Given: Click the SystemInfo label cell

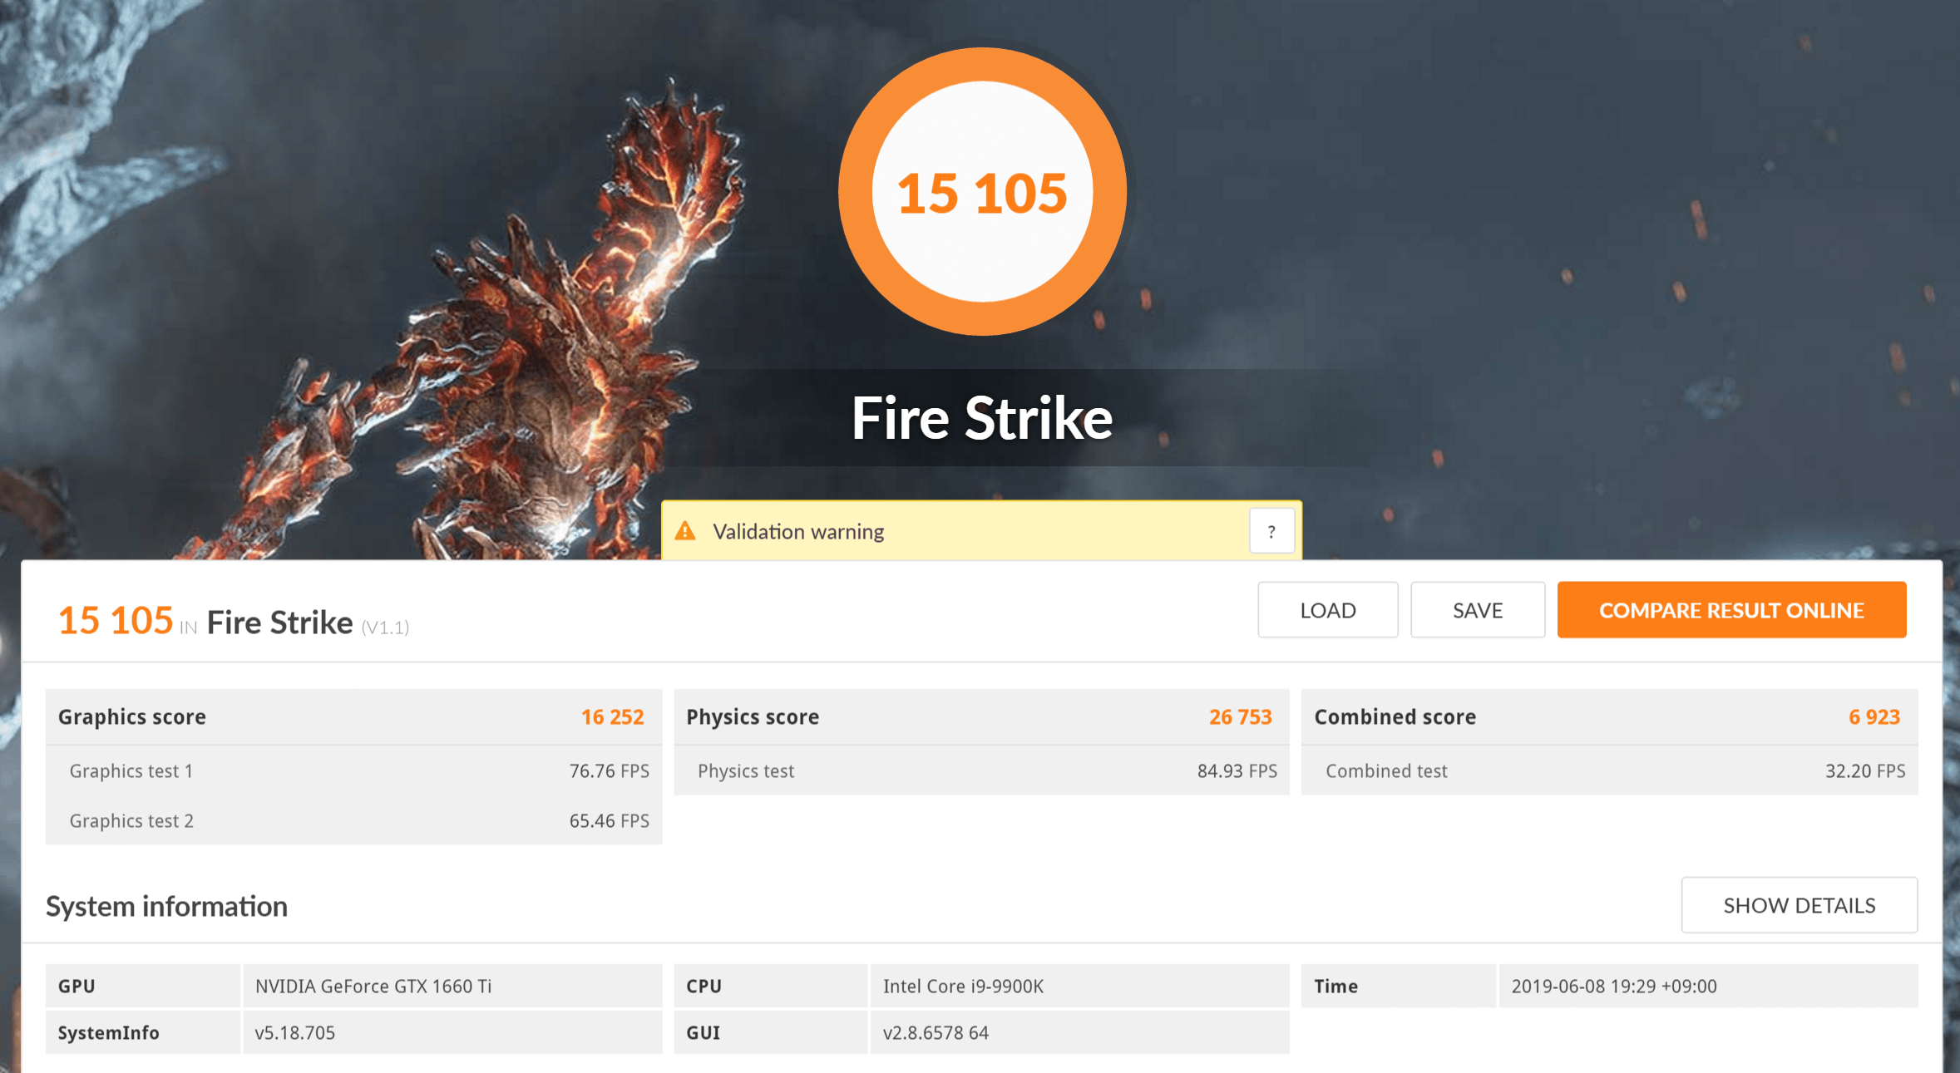Looking at the screenshot, I should [x=143, y=1032].
